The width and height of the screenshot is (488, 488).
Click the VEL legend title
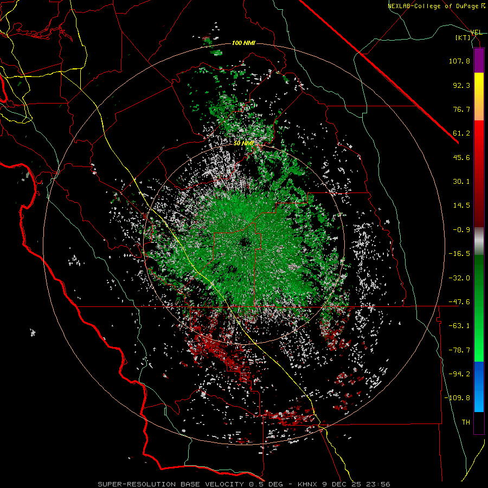pyautogui.click(x=476, y=33)
